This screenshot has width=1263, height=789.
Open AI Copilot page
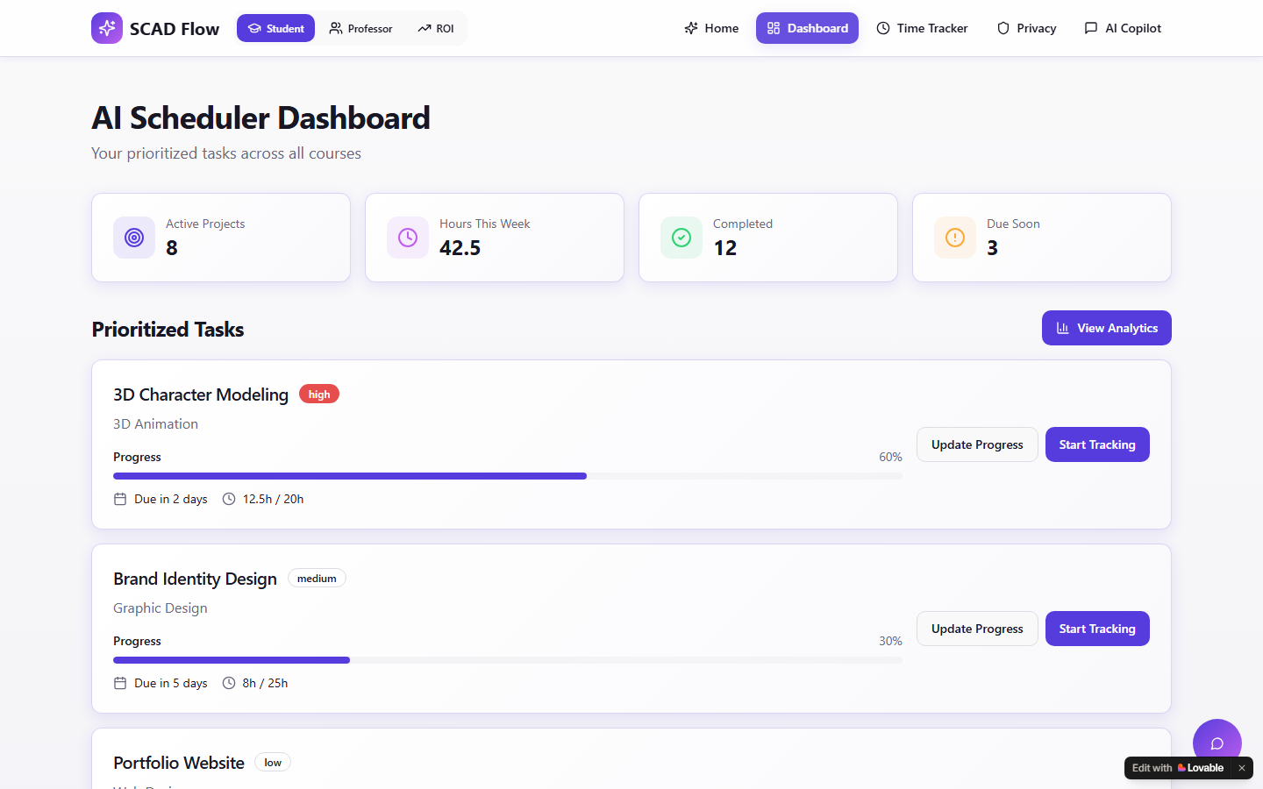tap(1123, 28)
